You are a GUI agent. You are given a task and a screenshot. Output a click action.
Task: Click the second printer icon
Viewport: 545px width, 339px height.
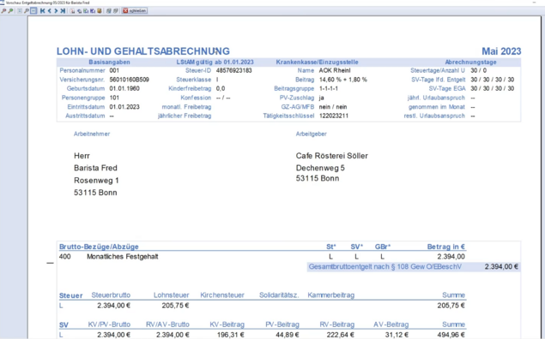tap(115, 11)
